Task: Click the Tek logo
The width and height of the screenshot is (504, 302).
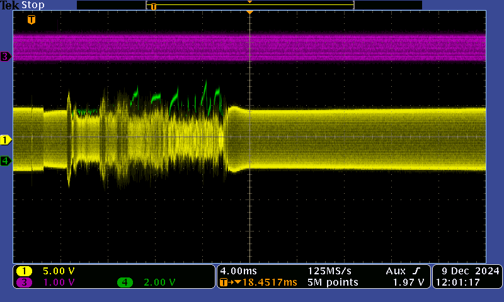Action: (x=10, y=5)
